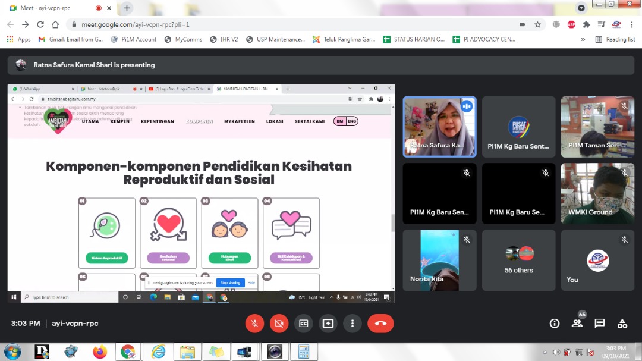The height and width of the screenshot is (361, 642).
Task: Click KEPENTINGAN in the presented website menu
Action: point(158,121)
